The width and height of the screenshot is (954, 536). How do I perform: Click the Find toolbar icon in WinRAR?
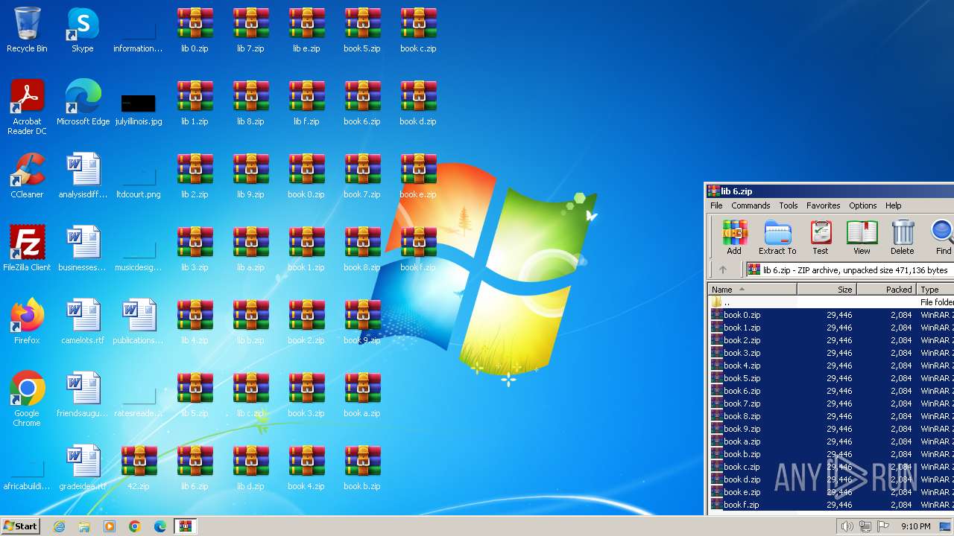943,237
